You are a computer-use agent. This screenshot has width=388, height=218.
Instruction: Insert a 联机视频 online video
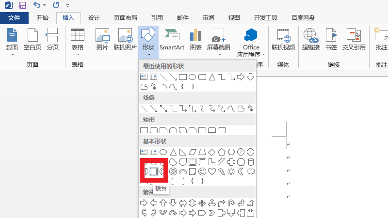(x=283, y=40)
